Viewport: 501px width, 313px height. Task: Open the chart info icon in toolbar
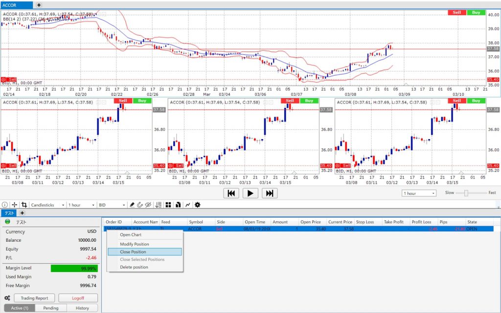(x=5, y=205)
